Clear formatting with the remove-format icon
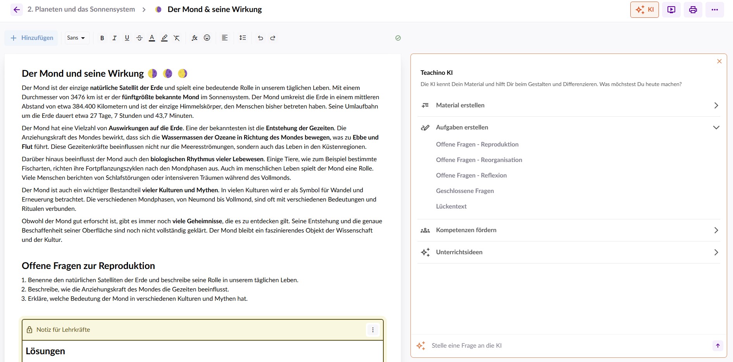This screenshot has width=733, height=362. pyautogui.click(x=177, y=38)
